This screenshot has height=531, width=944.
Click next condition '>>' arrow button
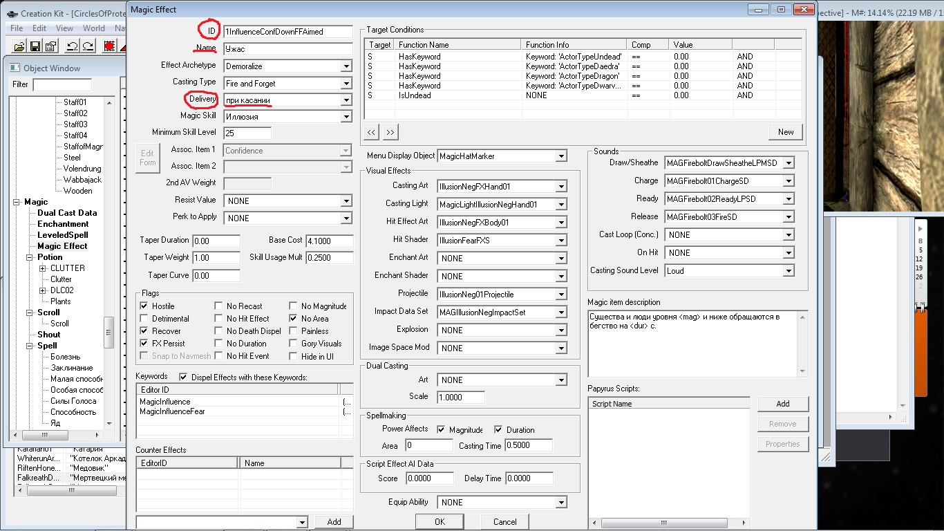(390, 132)
